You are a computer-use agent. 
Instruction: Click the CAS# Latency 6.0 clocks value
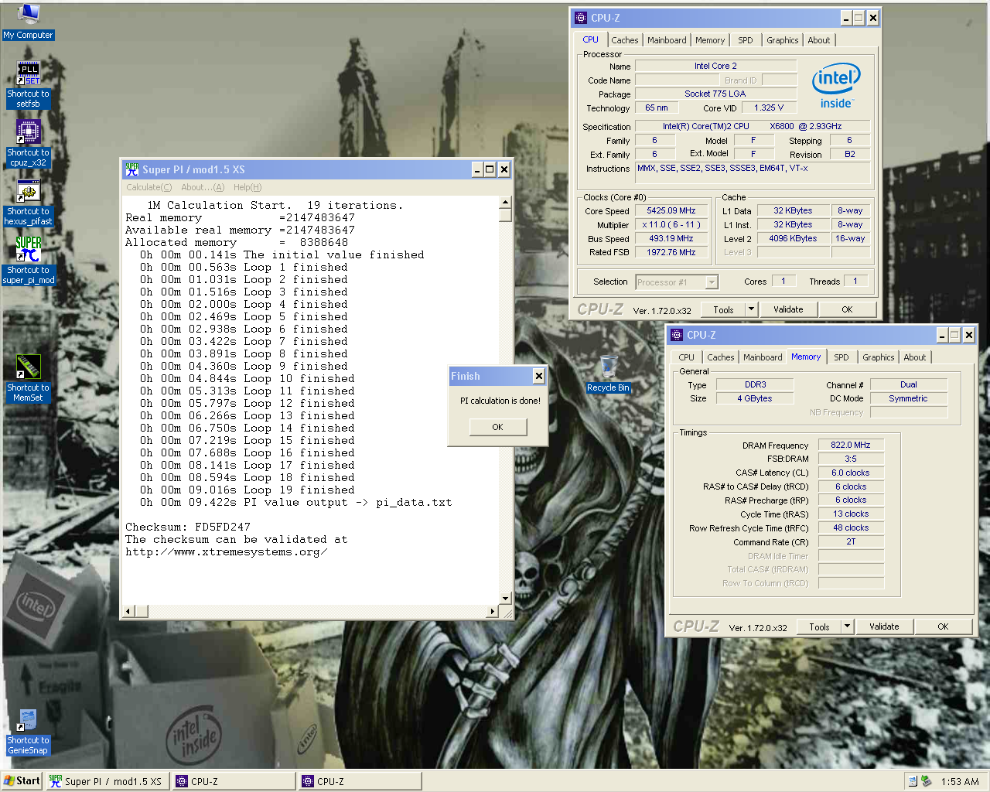click(851, 473)
